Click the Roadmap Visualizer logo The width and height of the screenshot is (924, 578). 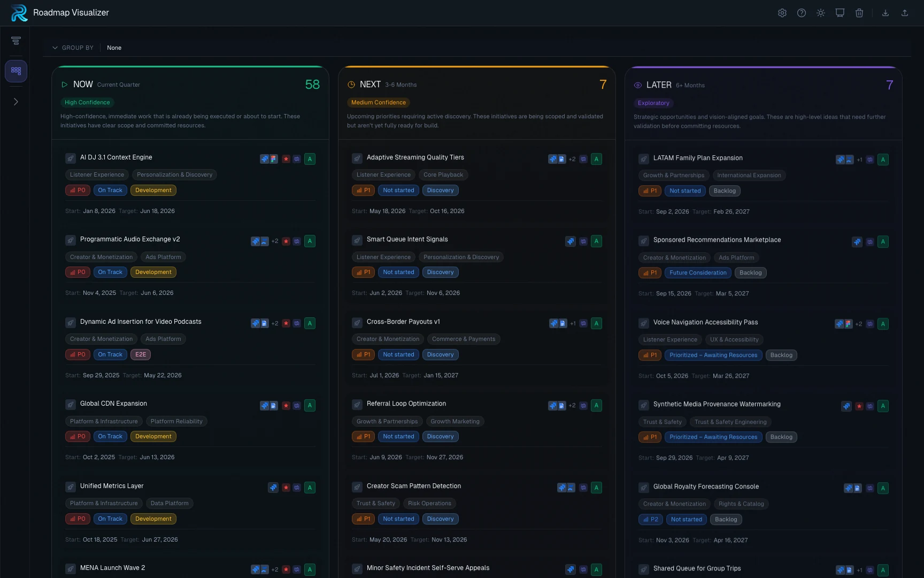[19, 13]
